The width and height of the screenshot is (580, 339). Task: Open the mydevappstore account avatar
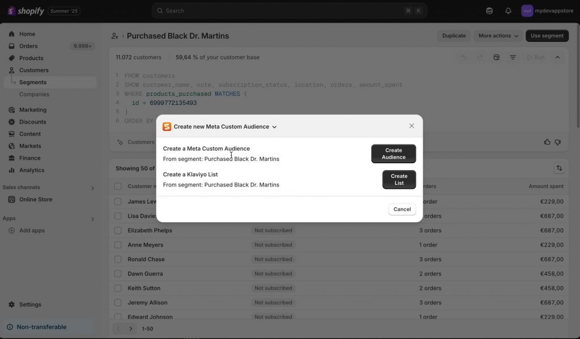coord(527,11)
